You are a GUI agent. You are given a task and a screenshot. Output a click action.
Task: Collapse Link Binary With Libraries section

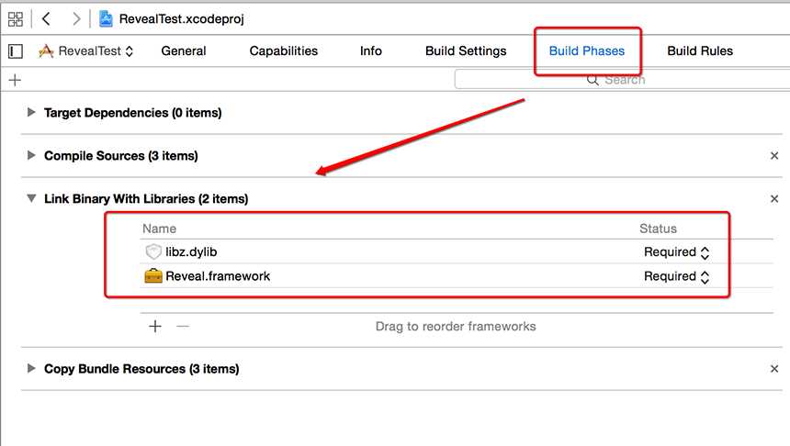point(31,198)
